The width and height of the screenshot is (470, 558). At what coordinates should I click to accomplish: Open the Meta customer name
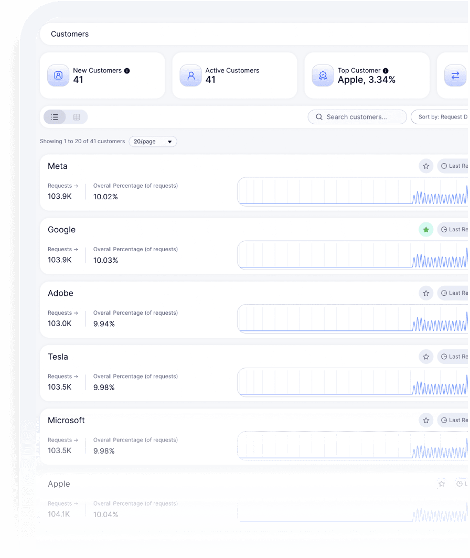point(58,166)
